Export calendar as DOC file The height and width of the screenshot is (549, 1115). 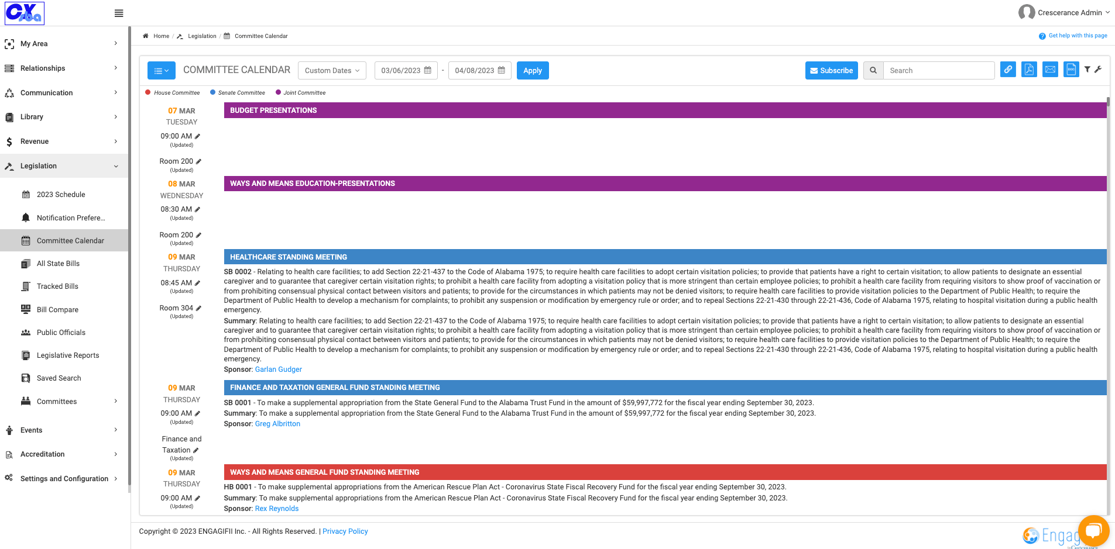(x=1071, y=70)
